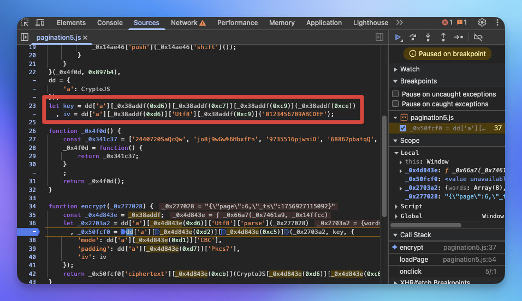This screenshot has width=522, height=301.
Task: Open the Network tab
Action: click(x=184, y=22)
